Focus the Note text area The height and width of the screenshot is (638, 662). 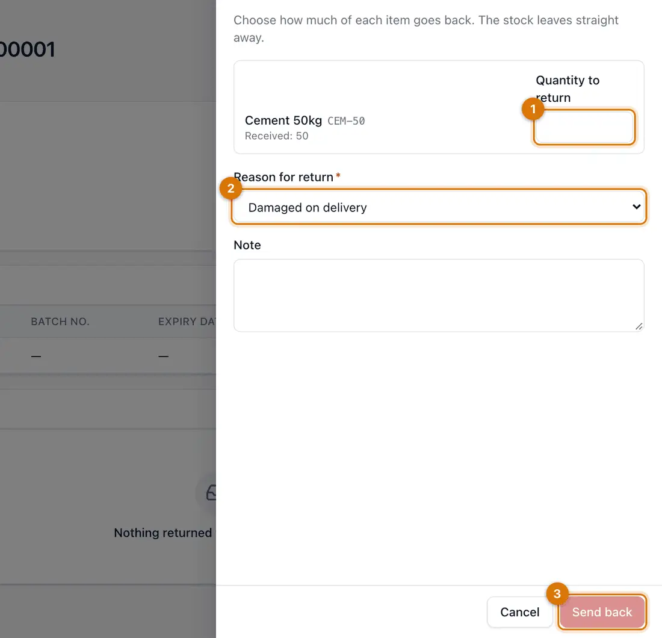click(439, 295)
